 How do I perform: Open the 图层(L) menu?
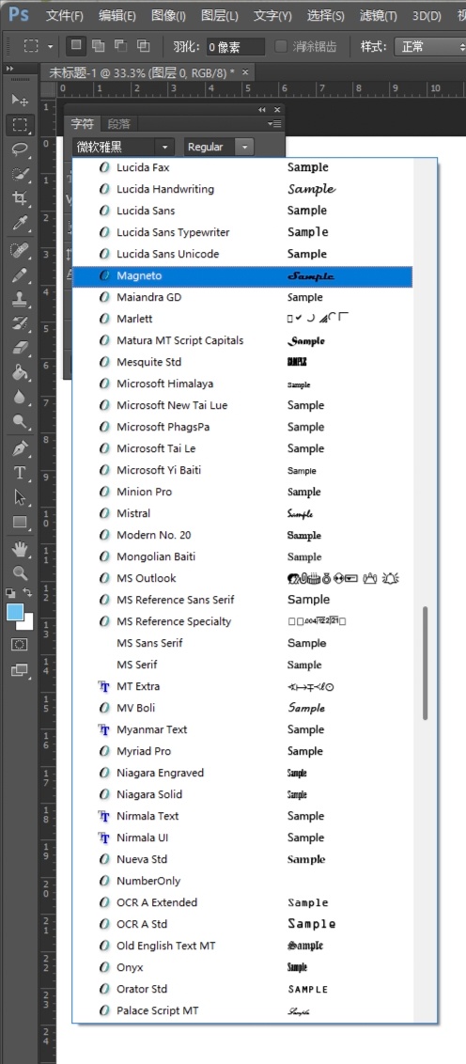(x=220, y=16)
